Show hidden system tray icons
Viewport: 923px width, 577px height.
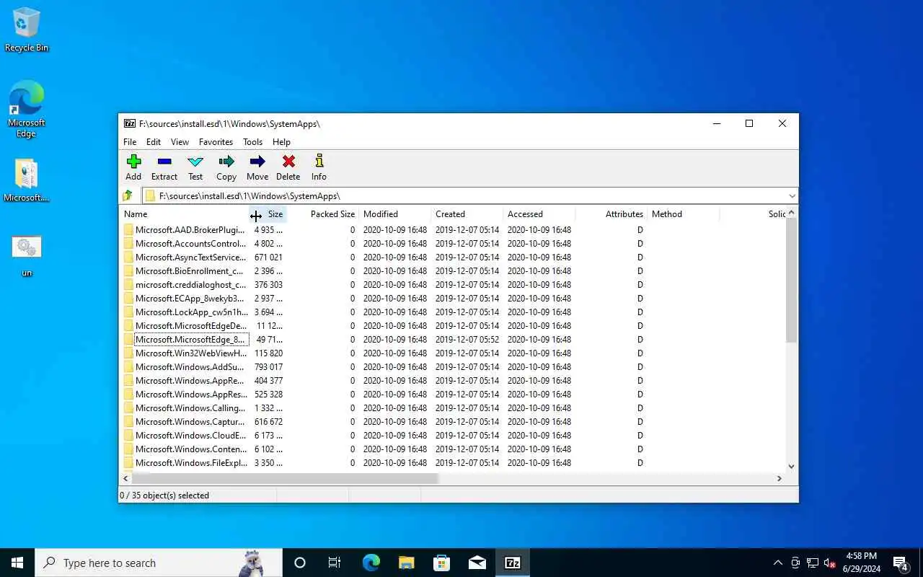777,563
